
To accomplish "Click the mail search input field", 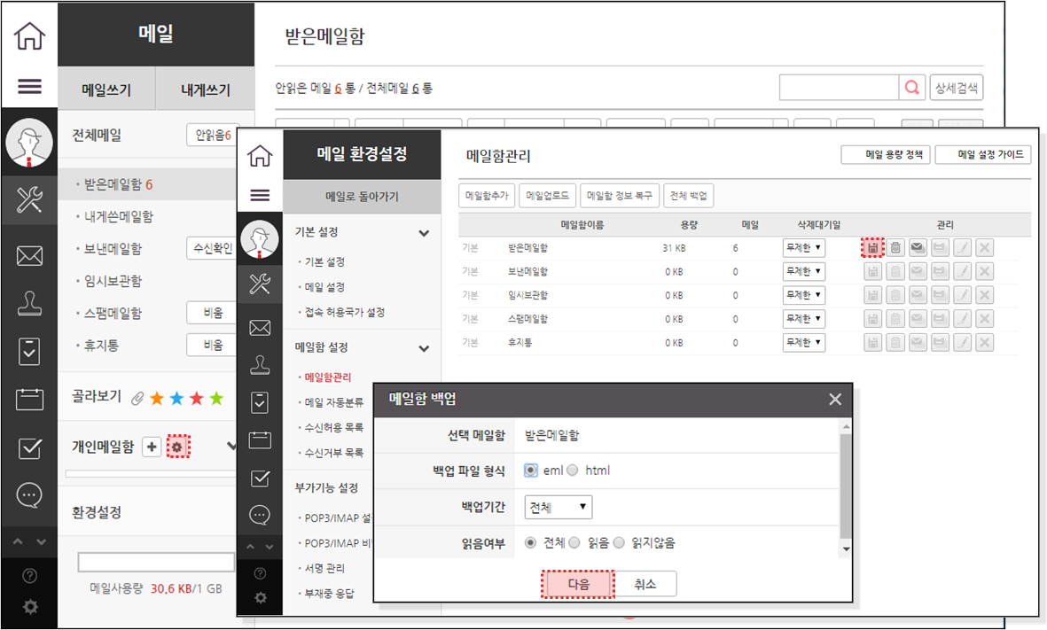I will [x=839, y=88].
